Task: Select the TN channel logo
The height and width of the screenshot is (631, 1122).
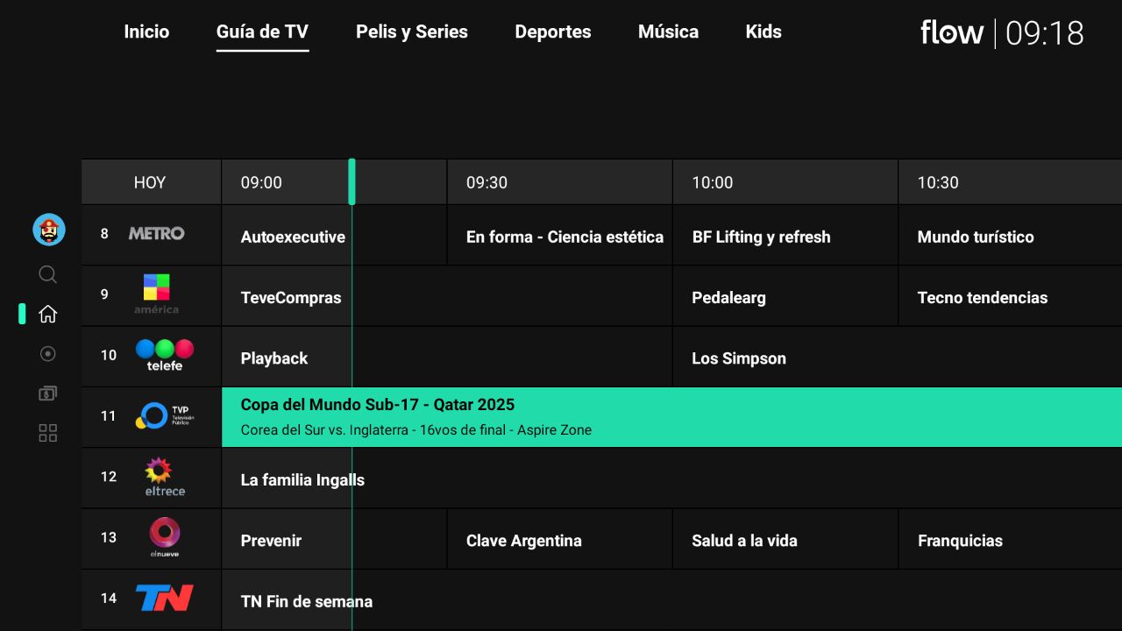Action: click(x=165, y=599)
